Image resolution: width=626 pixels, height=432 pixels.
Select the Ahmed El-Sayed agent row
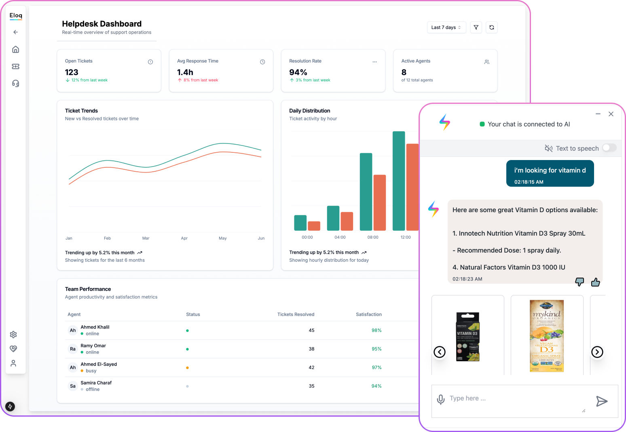[242, 367]
